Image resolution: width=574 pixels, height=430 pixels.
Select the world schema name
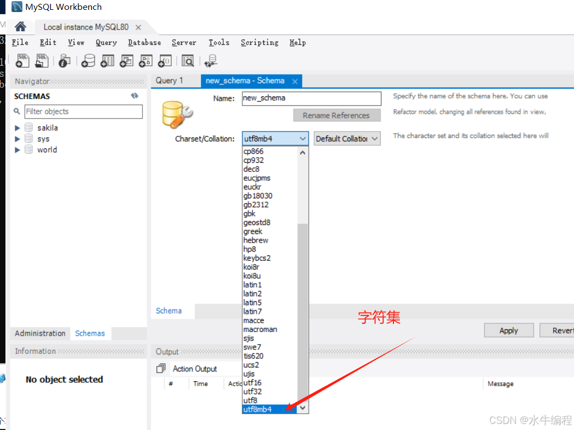tap(47, 150)
